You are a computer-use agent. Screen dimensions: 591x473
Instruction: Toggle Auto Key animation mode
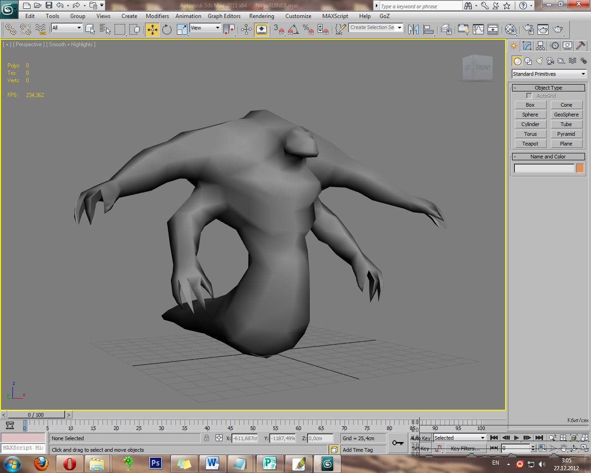tap(421, 438)
